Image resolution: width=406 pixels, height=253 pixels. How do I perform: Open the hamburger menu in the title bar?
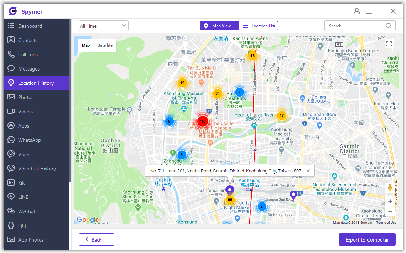[x=369, y=11]
